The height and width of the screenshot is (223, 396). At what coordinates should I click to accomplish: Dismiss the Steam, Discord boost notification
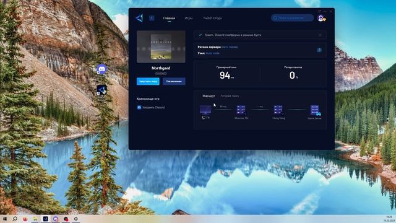click(320, 35)
